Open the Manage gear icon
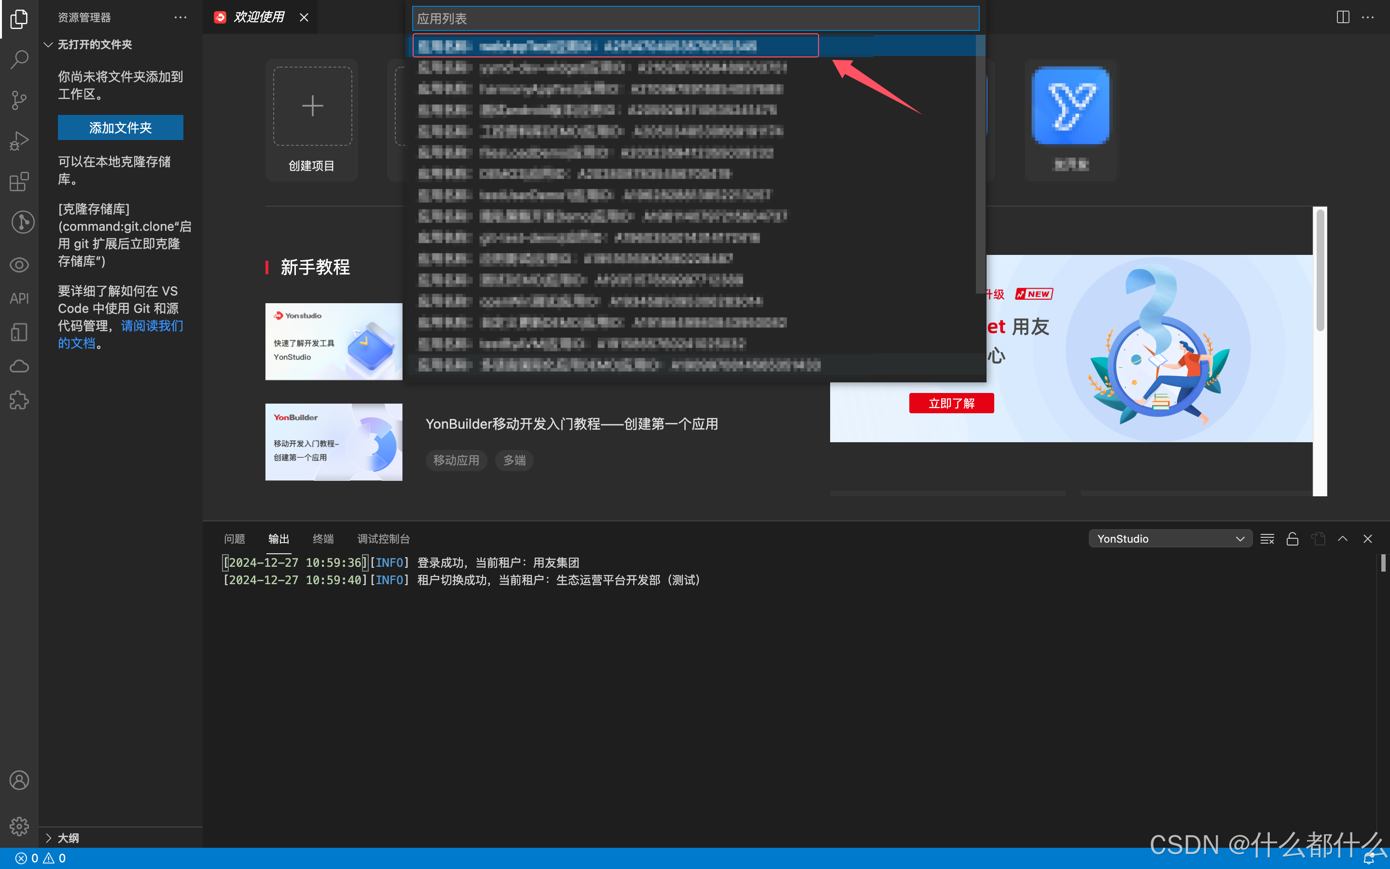This screenshot has height=869, width=1390. click(x=19, y=826)
